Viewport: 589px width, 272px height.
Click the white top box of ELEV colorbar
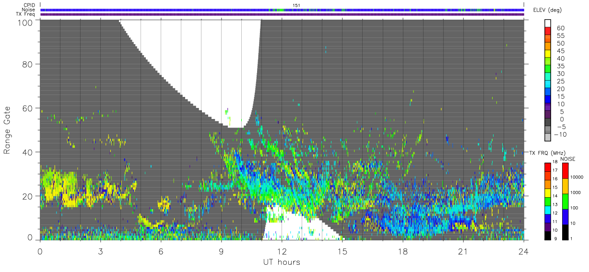[548, 23]
